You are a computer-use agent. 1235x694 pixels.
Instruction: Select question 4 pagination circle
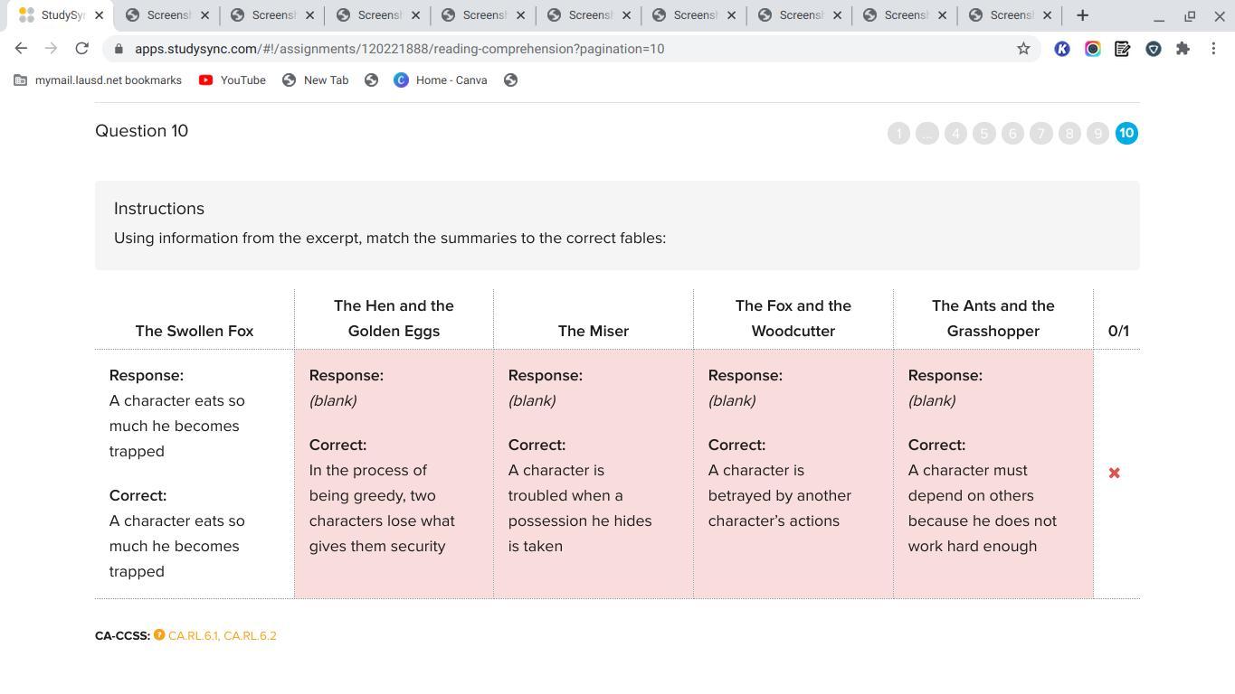(x=955, y=134)
